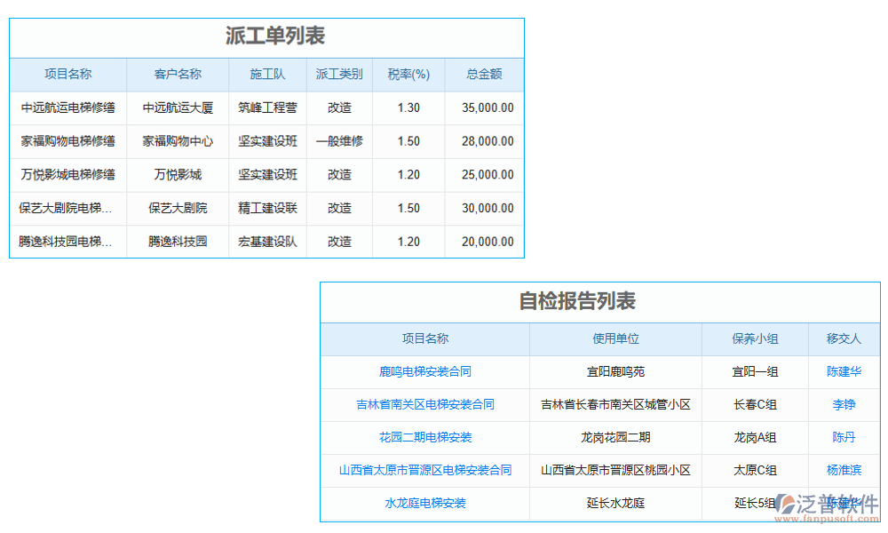The image size is (888, 533).
Task: Sort by the 税率(%) column header
Action: pos(408,75)
